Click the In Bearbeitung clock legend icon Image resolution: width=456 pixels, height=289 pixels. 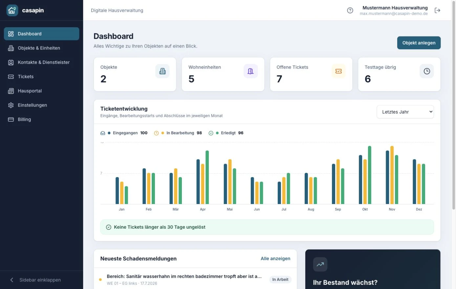(x=156, y=133)
